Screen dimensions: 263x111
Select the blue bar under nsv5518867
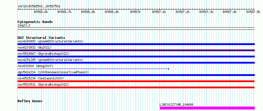[x=136, y=57]
